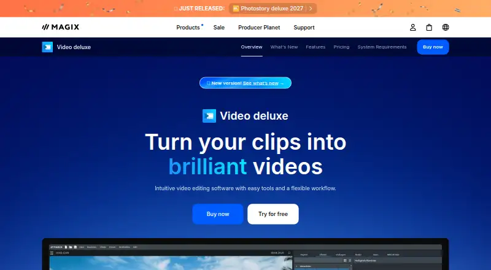Open the System Requirements tab

click(382, 47)
